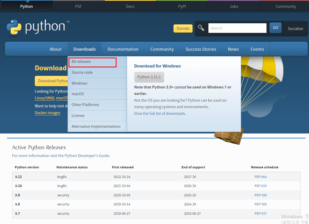Open News in main navigation
Image resolution: width=309 pixels, height=224 pixels.
click(x=233, y=49)
